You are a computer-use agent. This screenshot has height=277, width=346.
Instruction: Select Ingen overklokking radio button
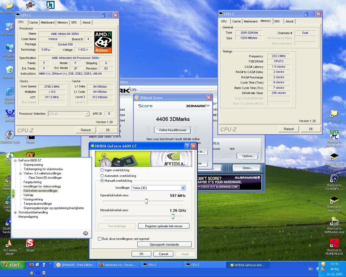click(102, 170)
